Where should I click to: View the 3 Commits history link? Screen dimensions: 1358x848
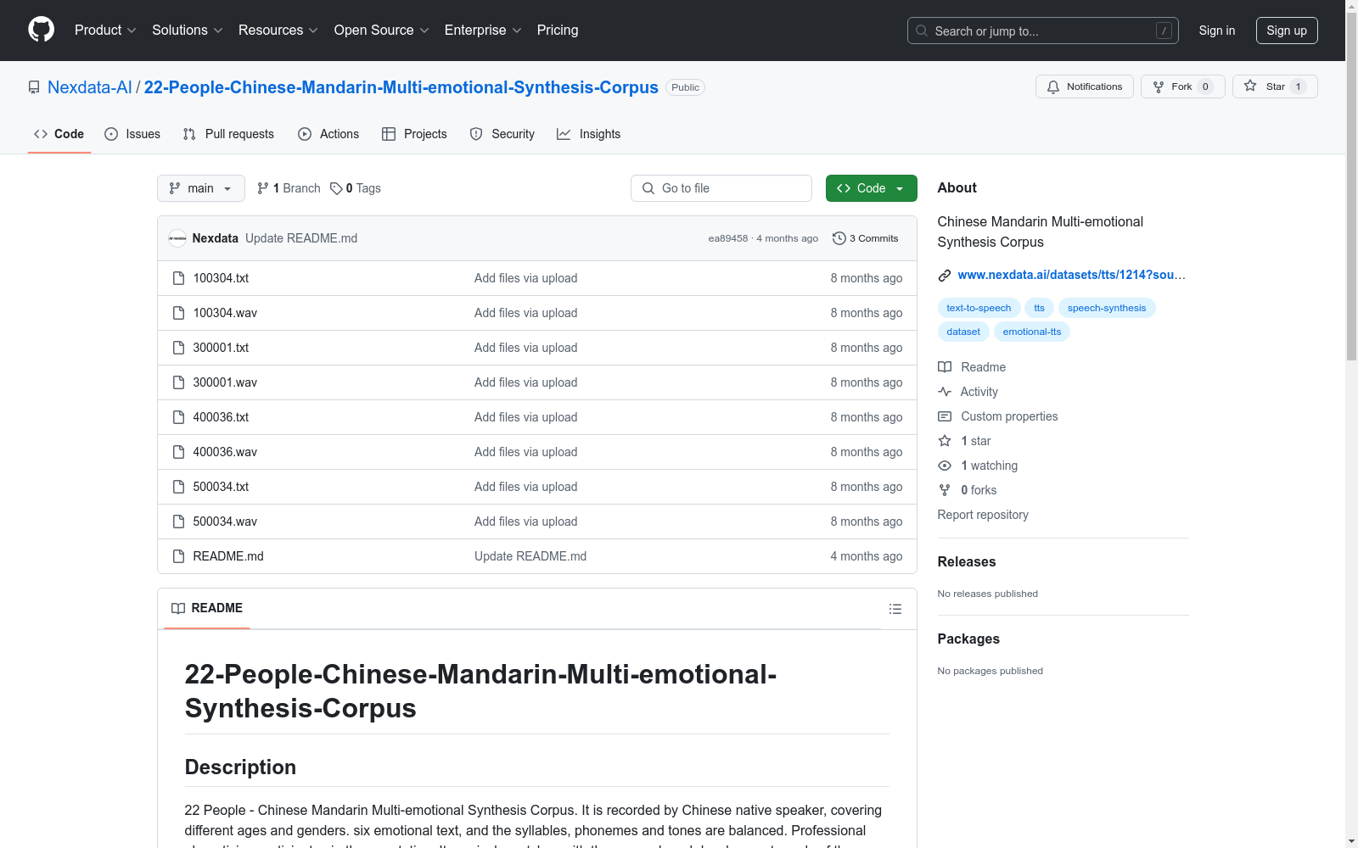click(x=866, y=238)
